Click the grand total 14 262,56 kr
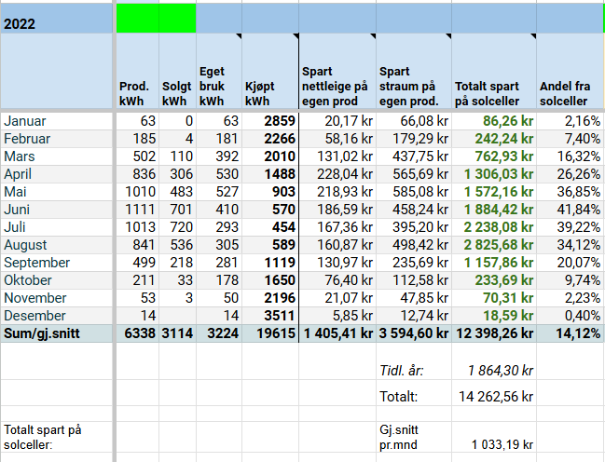The height and width of the screenshot is (462, 605). click(x=496, y=397)
